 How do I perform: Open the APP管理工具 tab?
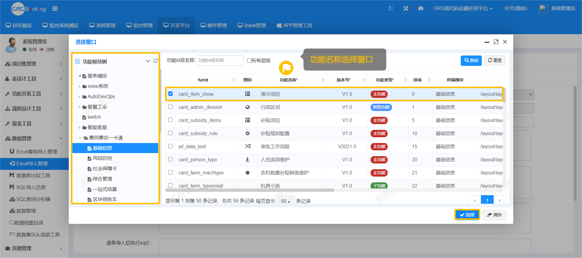coord(295,25)
